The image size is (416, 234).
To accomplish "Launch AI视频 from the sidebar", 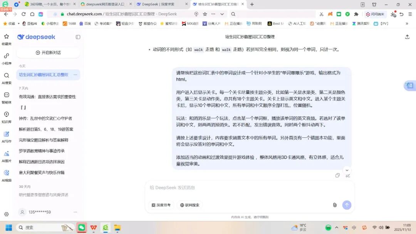I will (6, 173).
